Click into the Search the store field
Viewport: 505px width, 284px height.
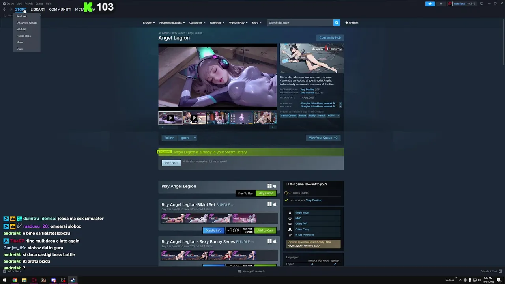tap(300, 22)
